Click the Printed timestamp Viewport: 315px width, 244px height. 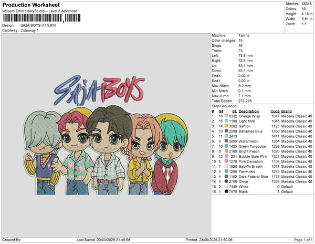pyautogui.click(x=209, y=240)
